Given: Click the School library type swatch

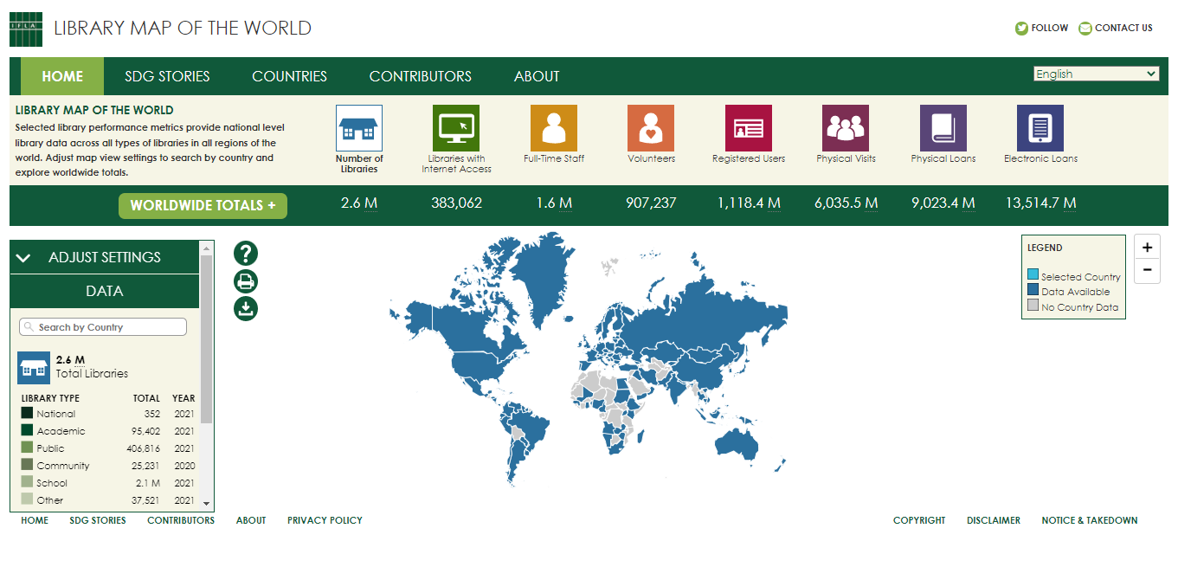Looking at the screenshot, I should click(x=27, y=482).
